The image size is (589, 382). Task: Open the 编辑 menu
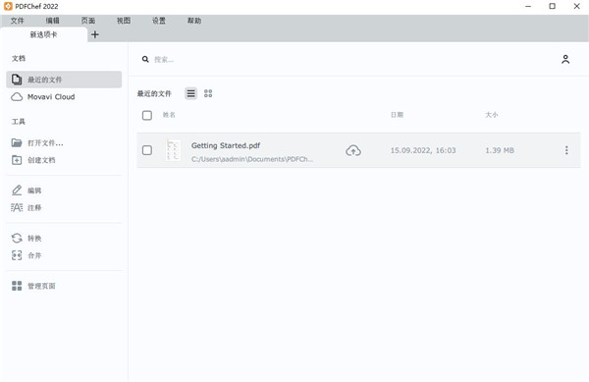(x=53, y=21)
